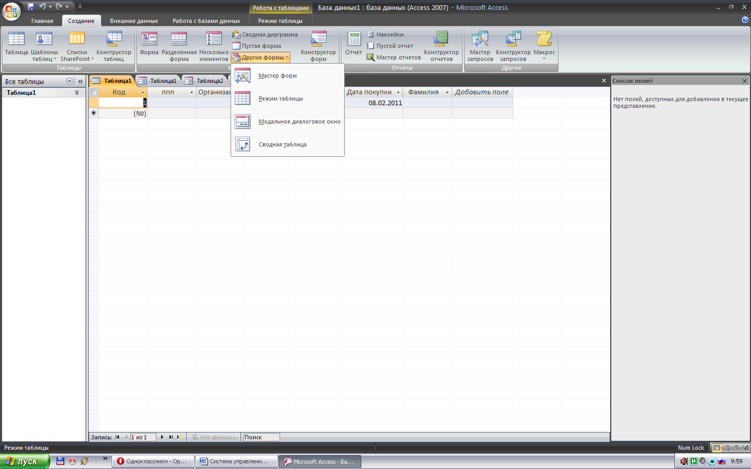
Task: Click the Нет фильтра indicator
Action: point(214,437)
